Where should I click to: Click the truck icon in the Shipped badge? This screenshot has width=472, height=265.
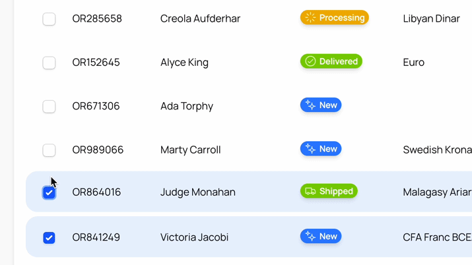pyautogui.click(x=310, y=191)
